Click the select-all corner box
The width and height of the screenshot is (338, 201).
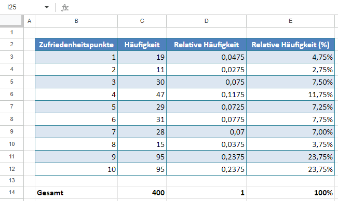[x=11, y=21]
